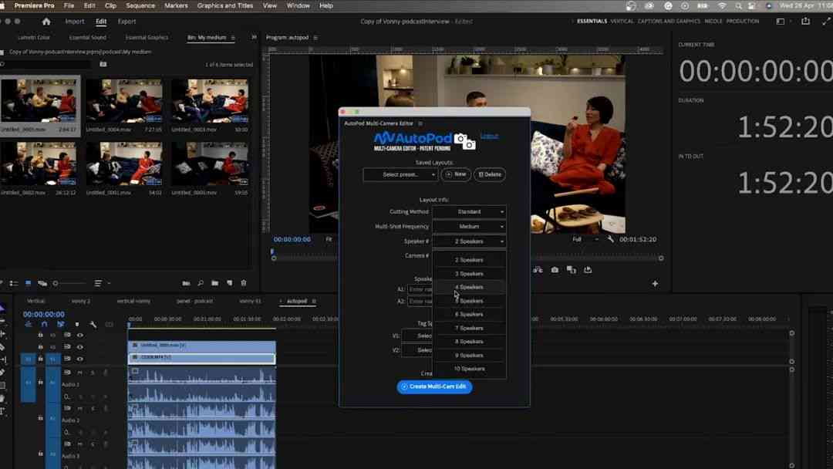Click the New Item icon in bin
This screenshot has height=469, width=833.
point(230,283)
